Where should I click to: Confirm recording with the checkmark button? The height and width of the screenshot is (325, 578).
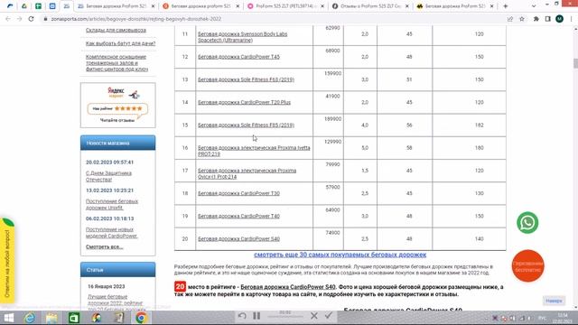tap(329, 315)
